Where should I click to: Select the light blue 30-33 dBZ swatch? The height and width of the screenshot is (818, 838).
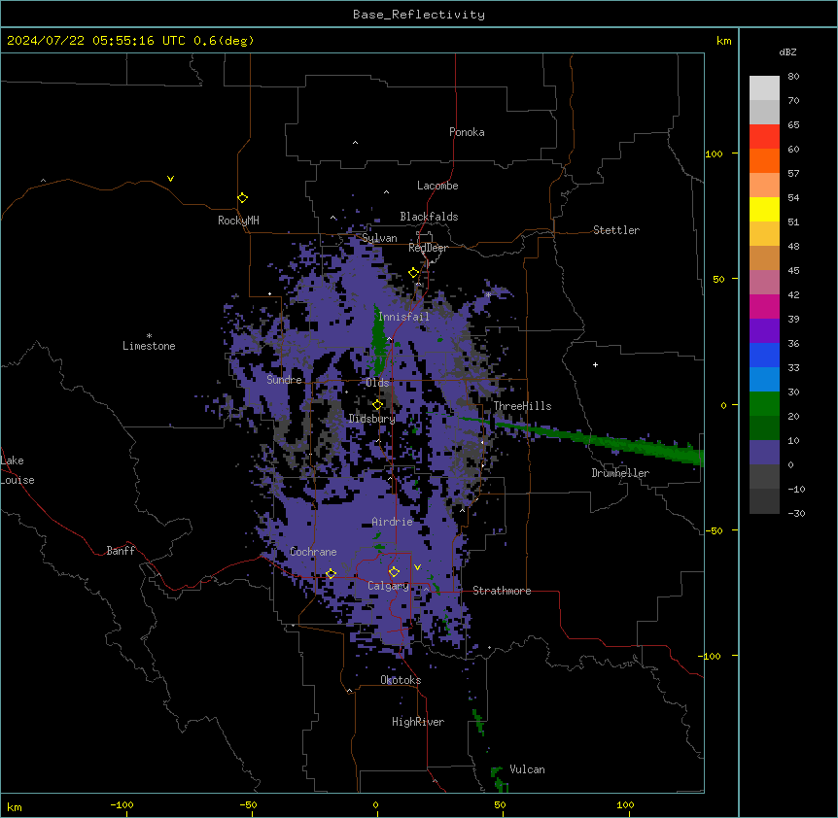click(x=764, y=379)
